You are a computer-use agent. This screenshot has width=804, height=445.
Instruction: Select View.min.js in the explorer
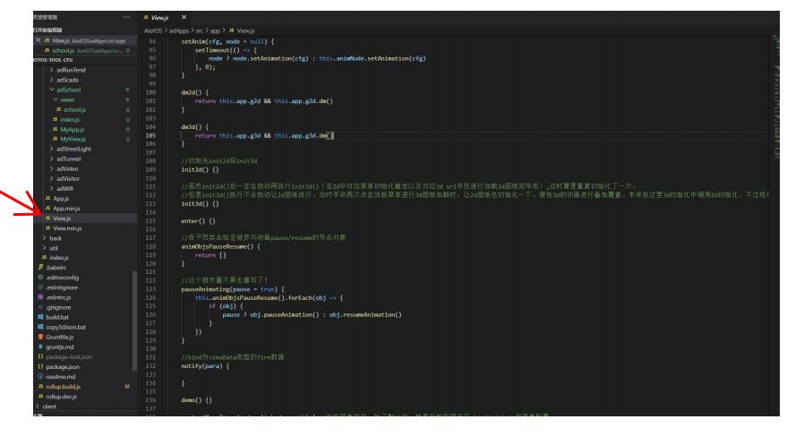pyautogui.click(x=67, y=228)
